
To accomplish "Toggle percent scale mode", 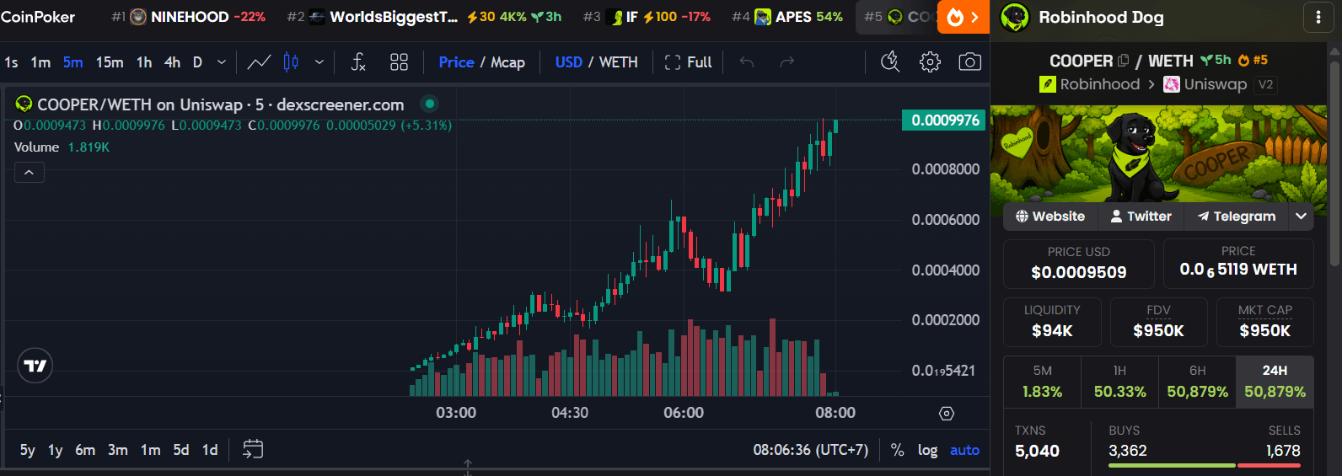I will point(897,450).
